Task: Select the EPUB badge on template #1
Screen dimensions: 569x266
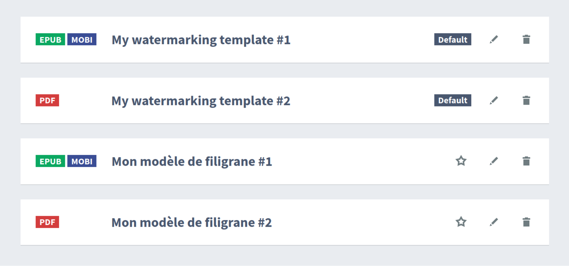Action: click(50, 39)
